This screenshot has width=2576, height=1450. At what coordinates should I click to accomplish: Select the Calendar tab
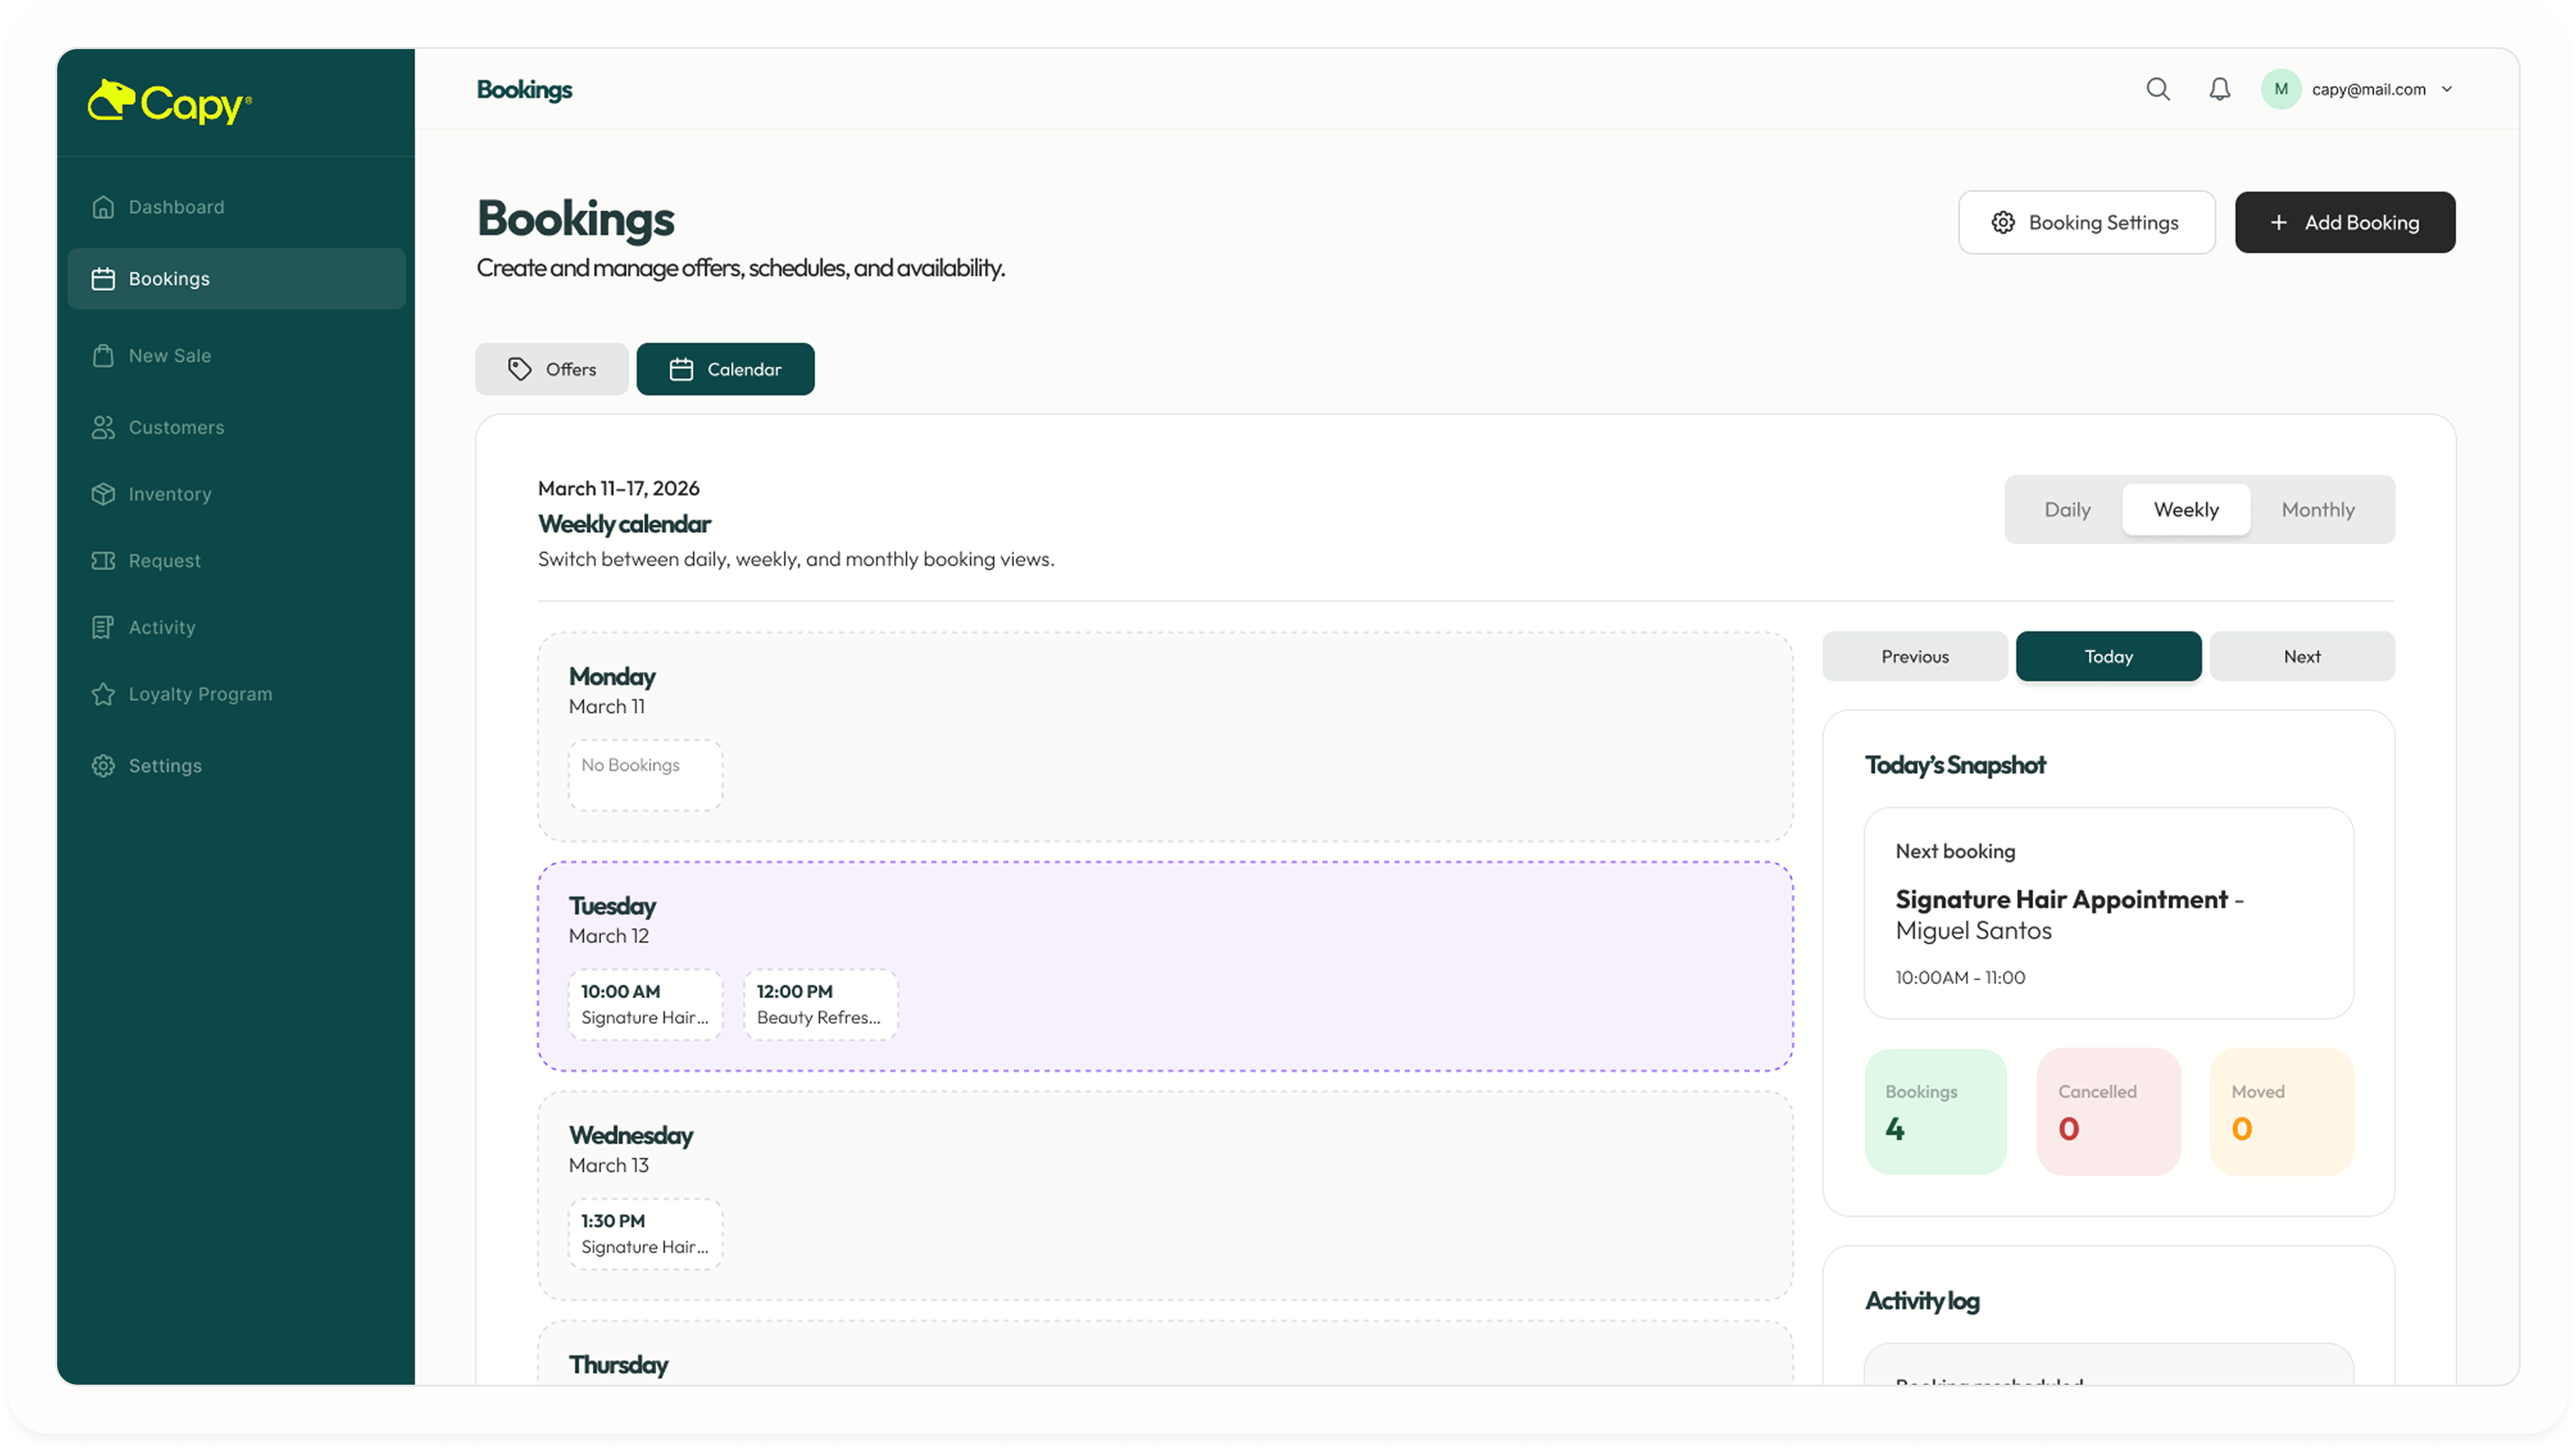coord(725,369)
